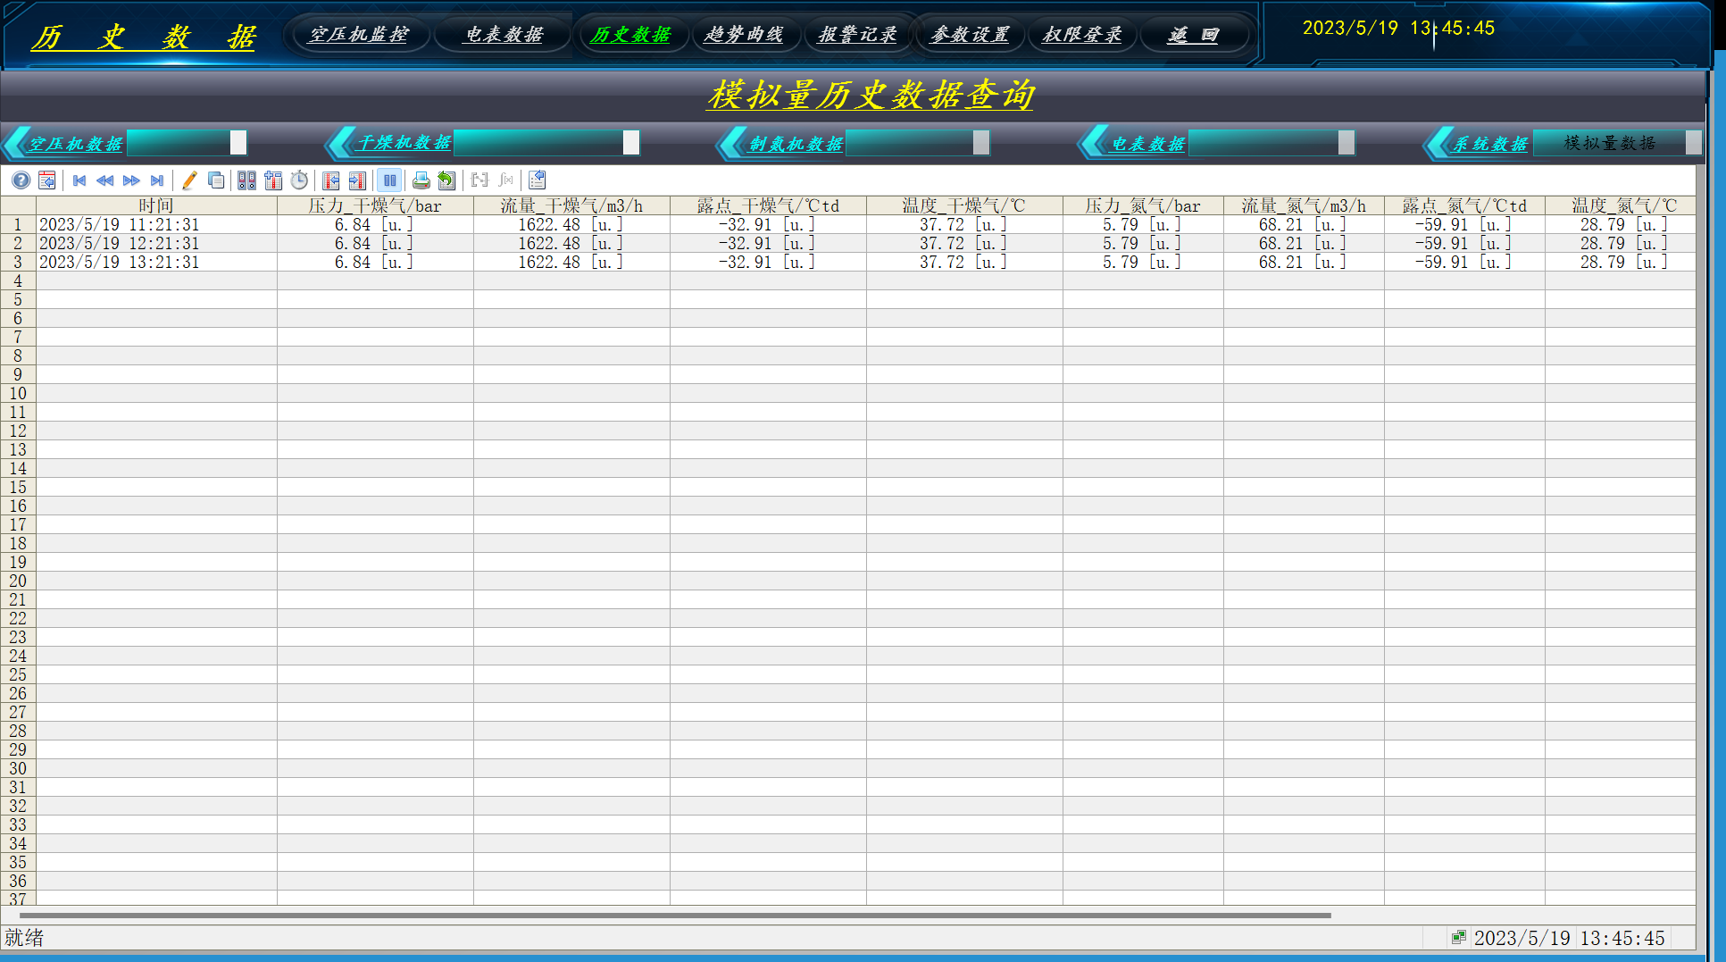Click the 模拟量历史数据查询 title

[x=871, y=95]
